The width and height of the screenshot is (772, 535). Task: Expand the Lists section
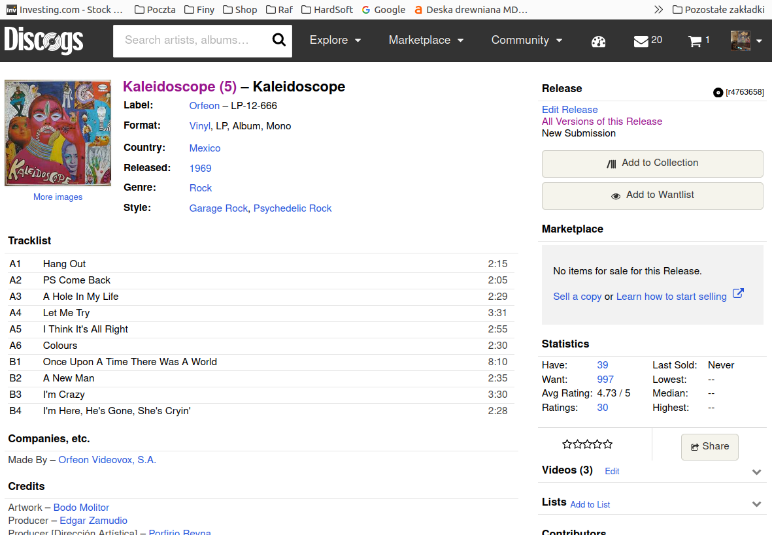click(756, 504)
